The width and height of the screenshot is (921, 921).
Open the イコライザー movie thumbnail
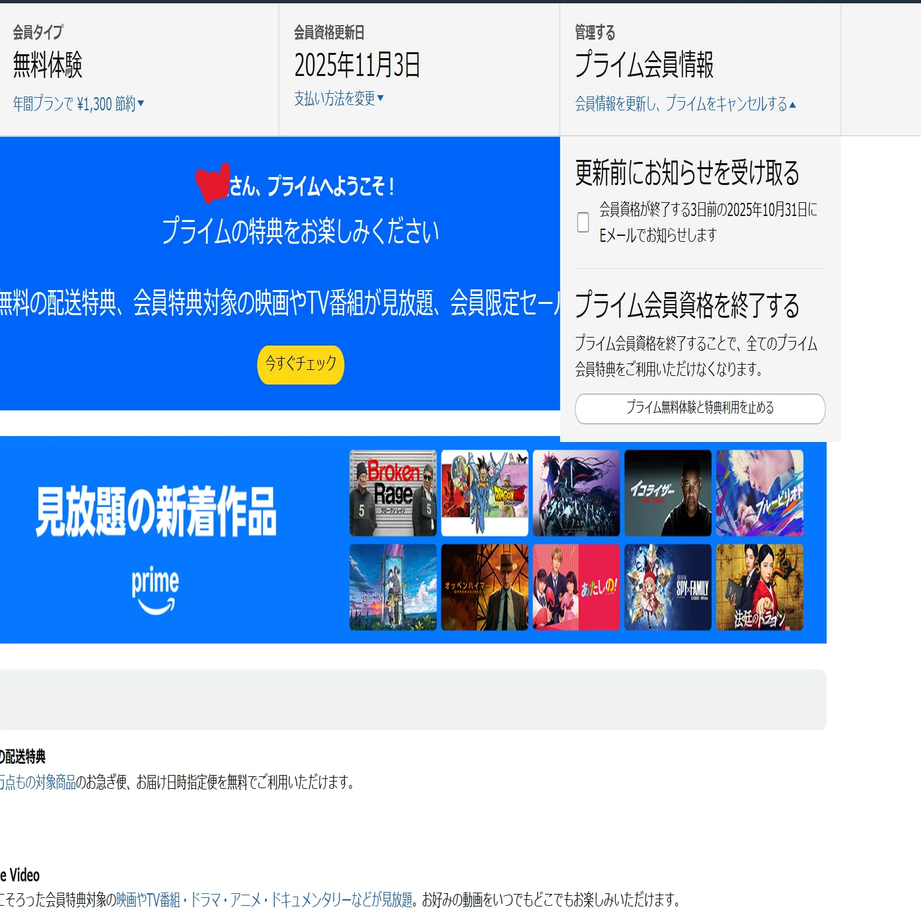click(668, 493)
